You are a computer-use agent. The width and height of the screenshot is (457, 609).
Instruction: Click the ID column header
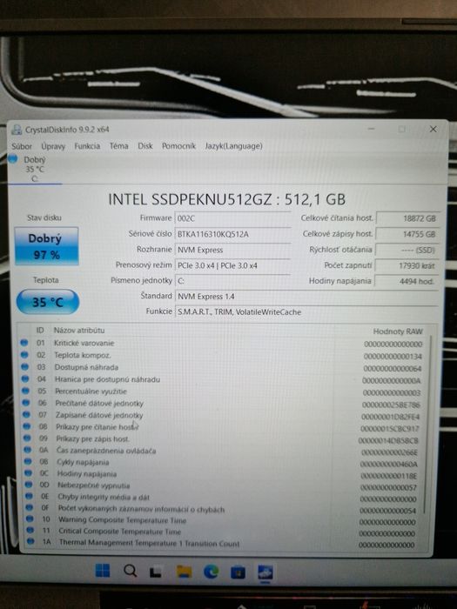[40, 330]
